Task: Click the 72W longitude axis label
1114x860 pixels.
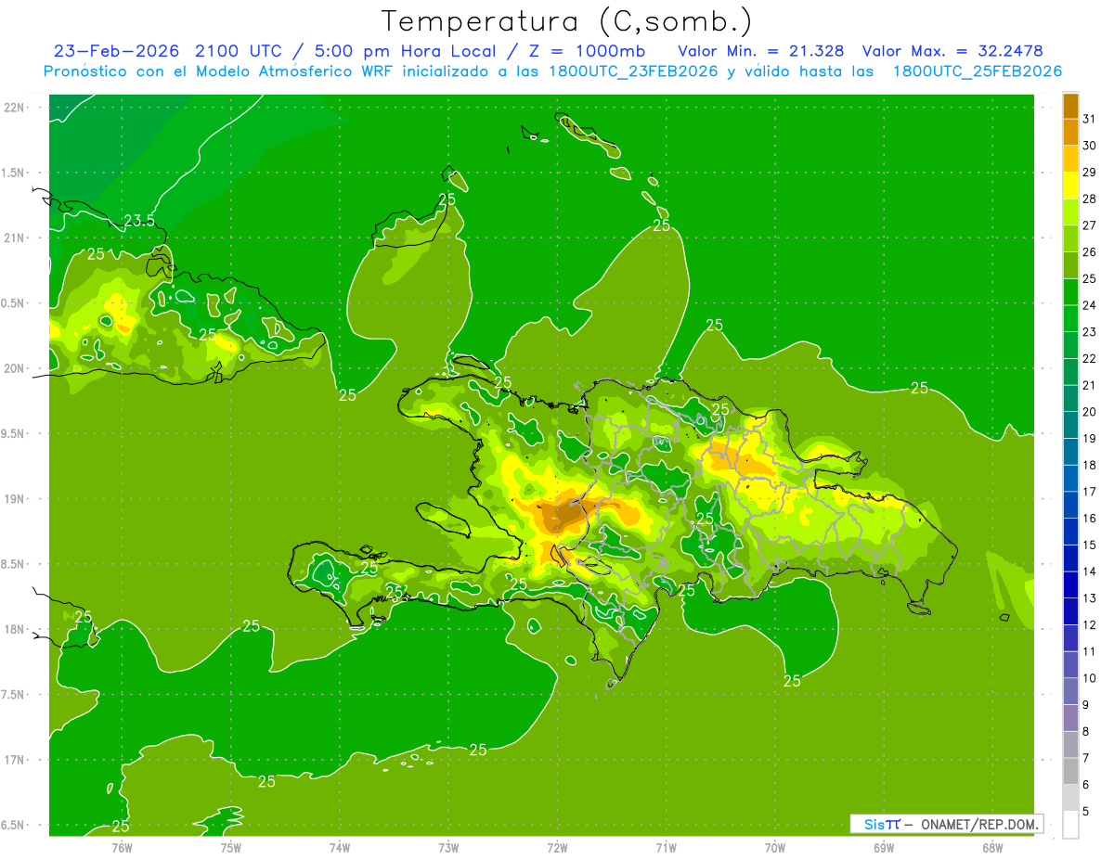Action: (x=557, y=847)
